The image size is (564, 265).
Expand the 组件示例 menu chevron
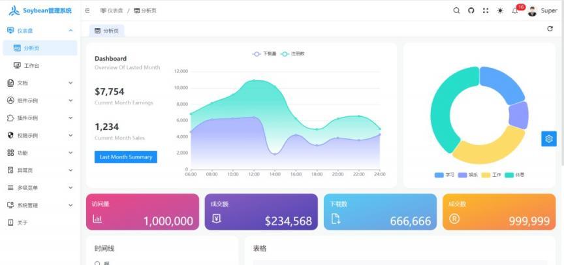pos(70,101)
